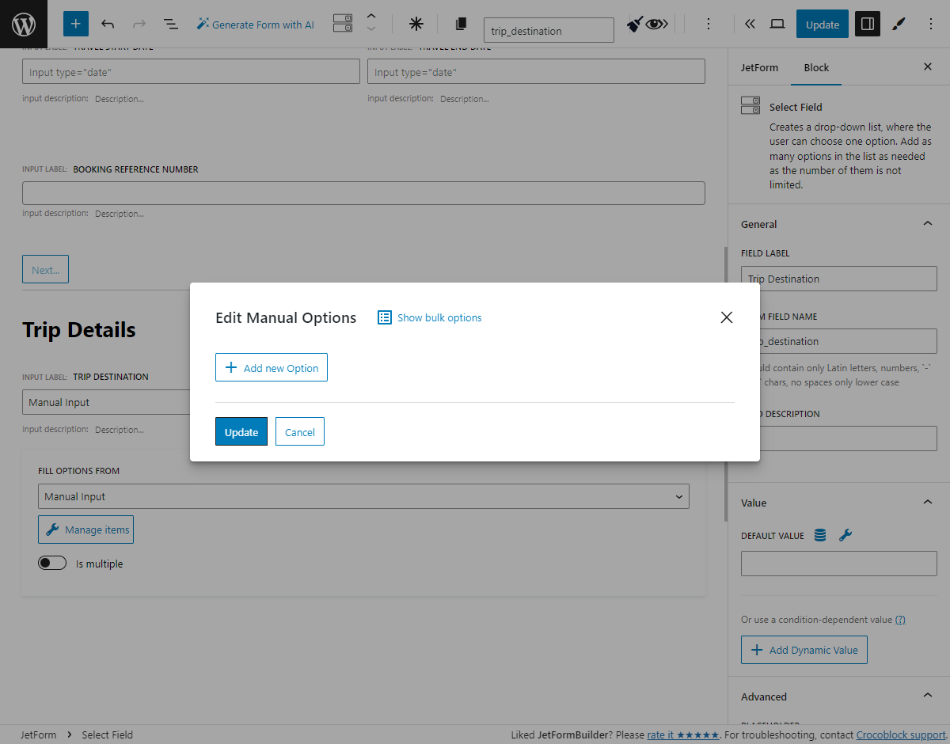Screen dimensions: 950x744
Task: Toggle the block settings sidebar panel
Action: click(867, 24)
